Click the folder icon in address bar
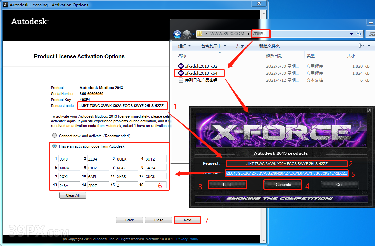Screen dimensions: 375x246 pos(200,34)
